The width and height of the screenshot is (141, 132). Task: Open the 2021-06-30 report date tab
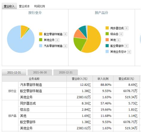(40, 72)
